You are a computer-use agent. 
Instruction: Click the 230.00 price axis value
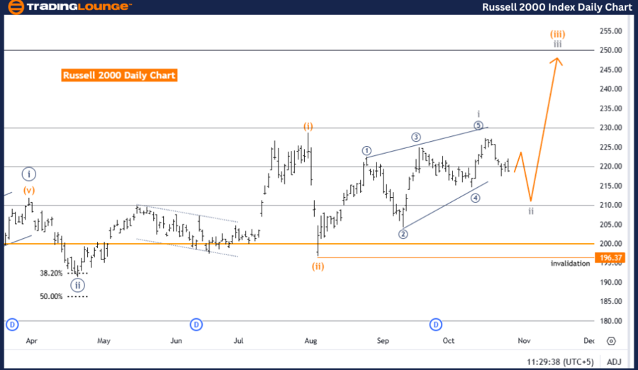(610, 128)
